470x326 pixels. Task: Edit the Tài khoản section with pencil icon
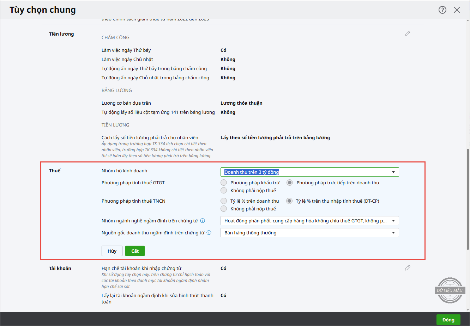408,268
